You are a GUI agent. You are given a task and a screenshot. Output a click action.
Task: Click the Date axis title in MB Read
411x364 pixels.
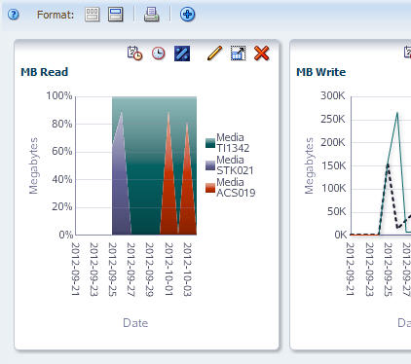point(135,323)
